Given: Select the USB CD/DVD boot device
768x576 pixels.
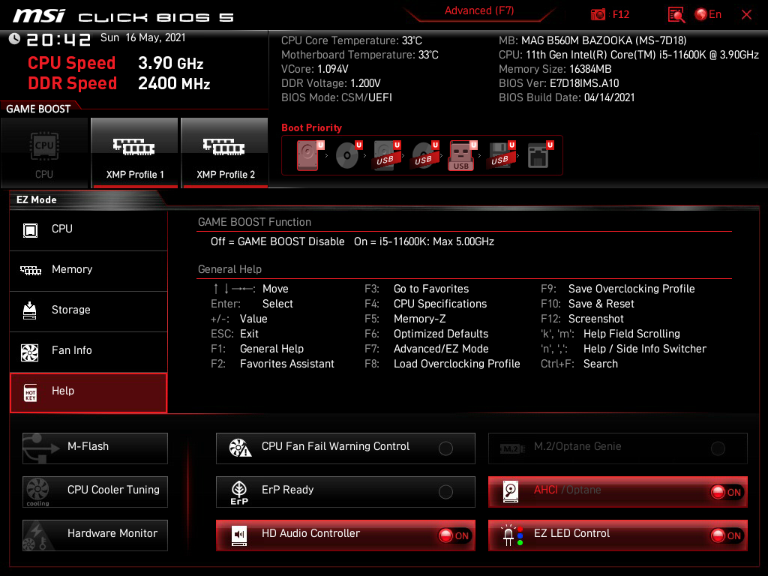Looking at the screenshot, I should point(424,155).
